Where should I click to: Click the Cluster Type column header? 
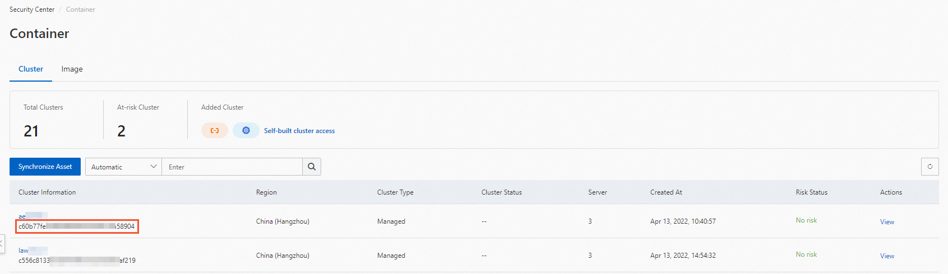395,192
